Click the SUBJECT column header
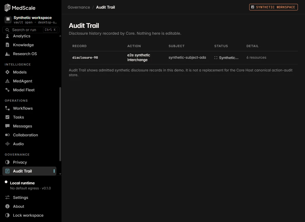Screen dimensions: 305x222 coord(177,46)
